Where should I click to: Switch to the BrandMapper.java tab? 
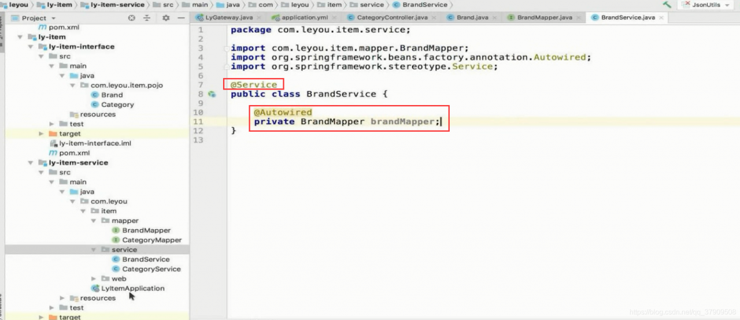click(544, 18)
